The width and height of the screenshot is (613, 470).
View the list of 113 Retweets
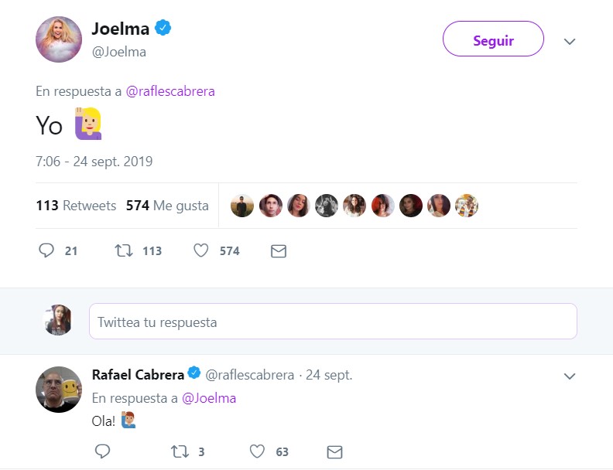click(x=76, y=206)
